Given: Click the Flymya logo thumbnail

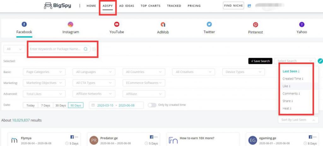Looking at the screenshot, I should pos(15,140).
